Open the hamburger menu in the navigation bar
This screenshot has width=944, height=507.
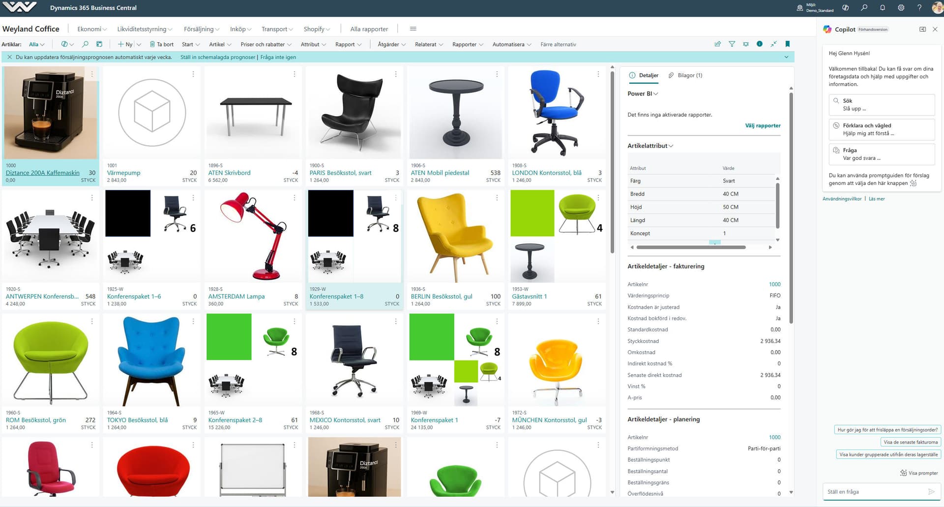413,29
